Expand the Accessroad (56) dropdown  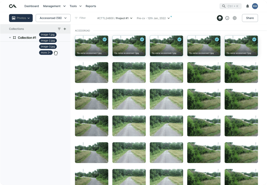[x=53, y=18]
